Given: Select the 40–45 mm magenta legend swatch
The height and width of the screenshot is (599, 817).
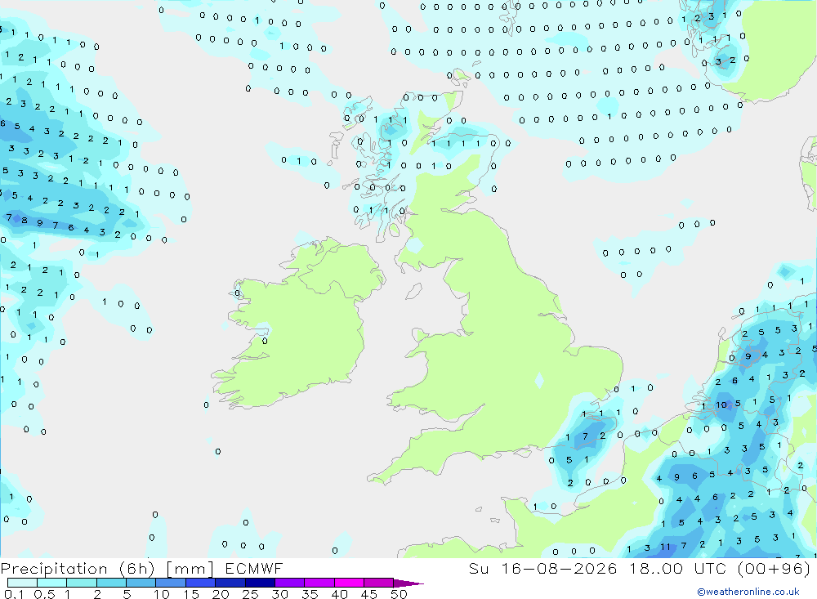Looking at the screenshot, I should pyautogui.click(x=349, y=583).
